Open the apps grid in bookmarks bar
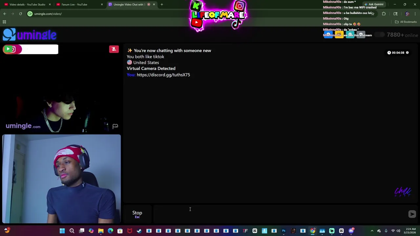 tap(4, 22)
